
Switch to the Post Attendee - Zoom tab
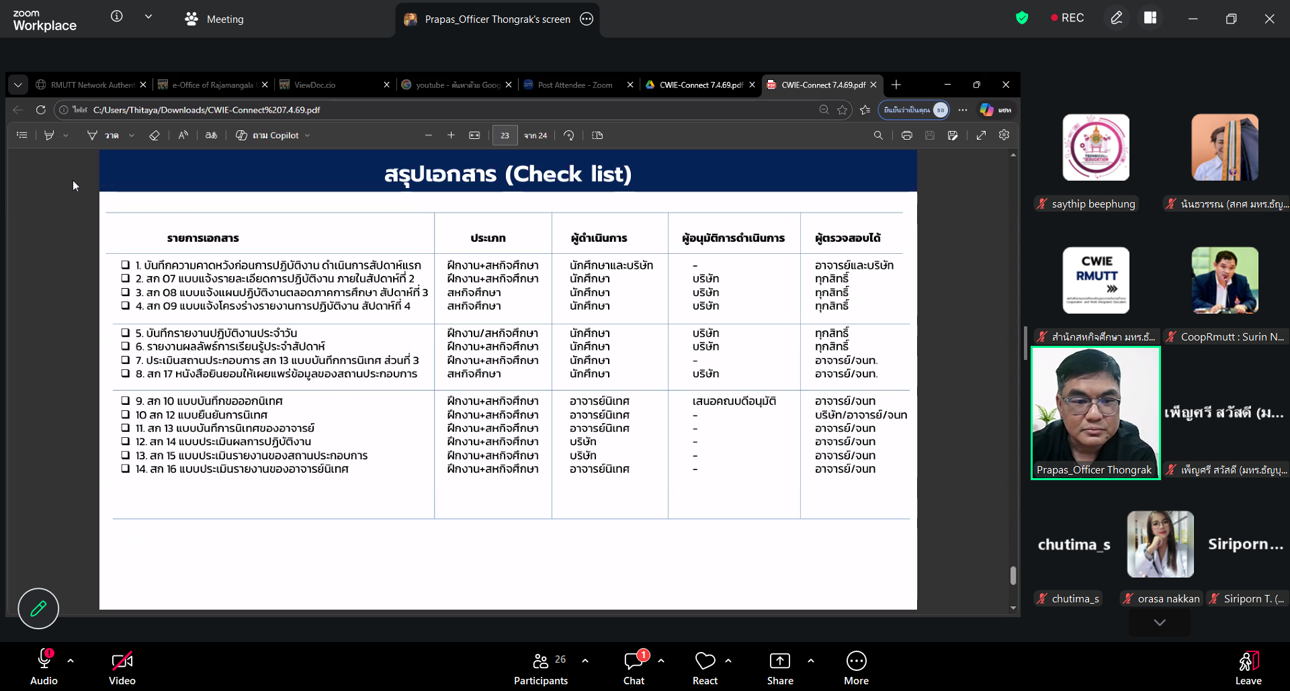pos(574,85)
